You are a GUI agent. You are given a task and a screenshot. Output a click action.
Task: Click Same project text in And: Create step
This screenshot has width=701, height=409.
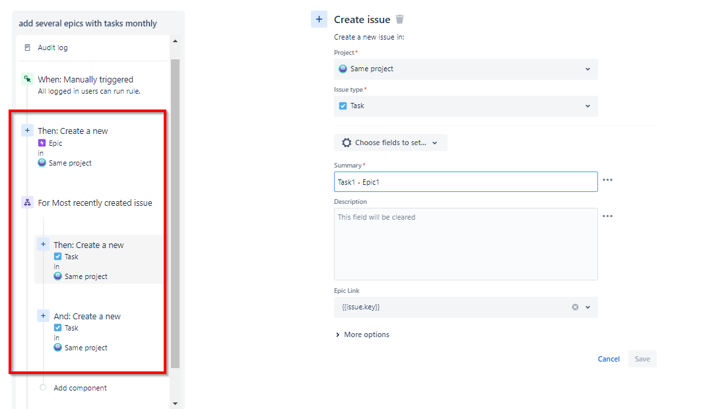[x=86, y=348]
